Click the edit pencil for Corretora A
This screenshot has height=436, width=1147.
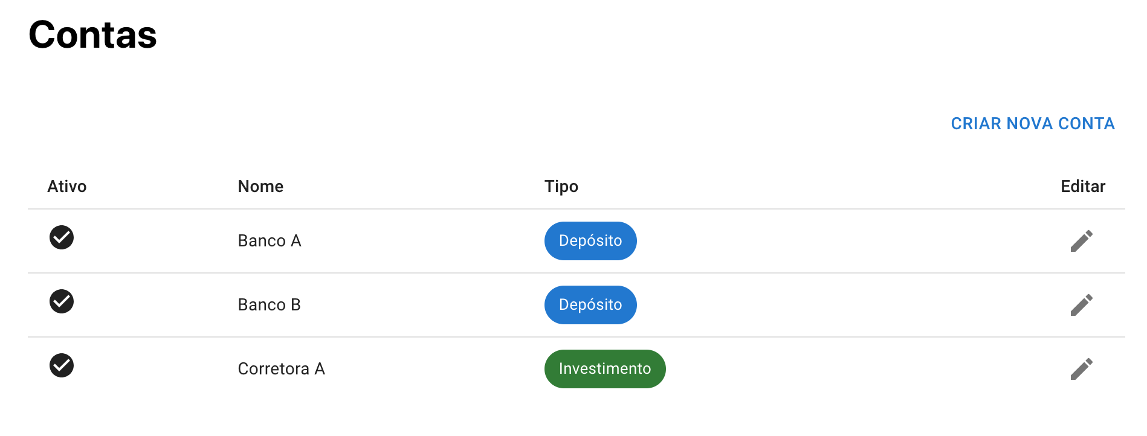[x=1081, y=369]
